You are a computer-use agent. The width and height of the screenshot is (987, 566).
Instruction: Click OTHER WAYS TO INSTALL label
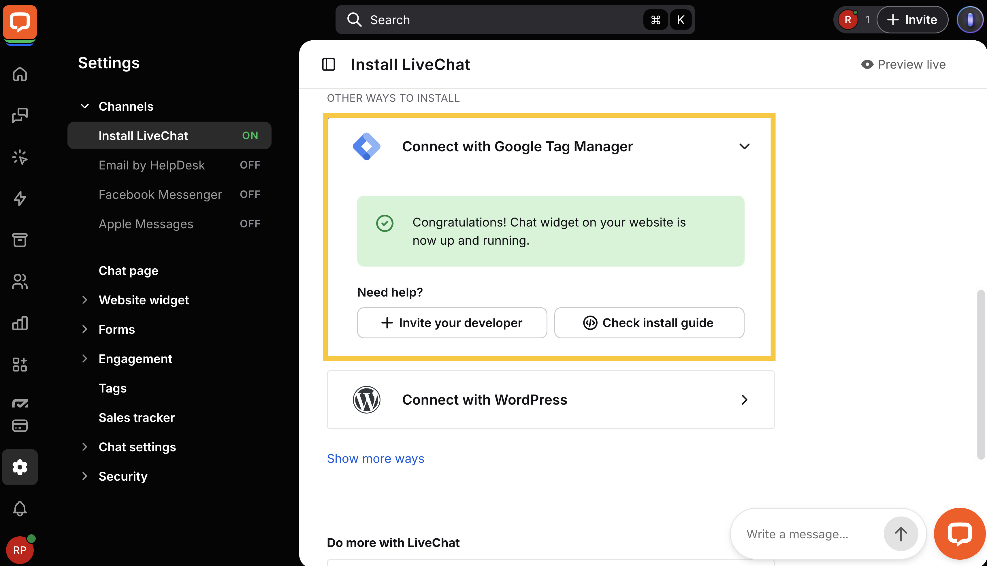(393, 98)
